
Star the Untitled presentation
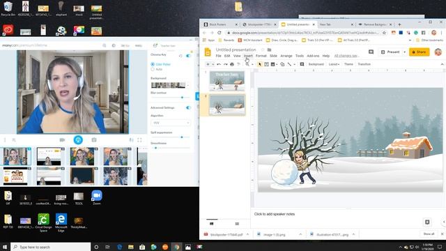click(x=263, y=50)
